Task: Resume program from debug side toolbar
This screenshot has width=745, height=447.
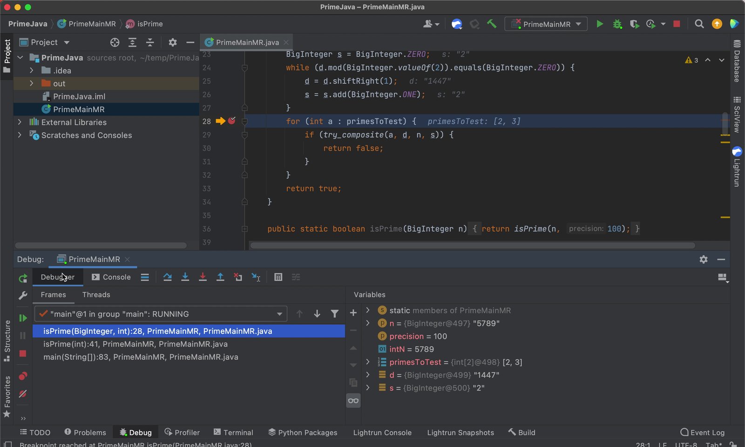Action: [23, 318]
